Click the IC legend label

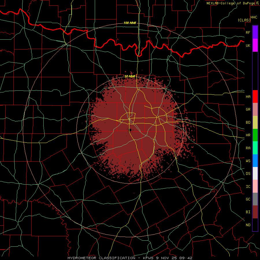248,187
